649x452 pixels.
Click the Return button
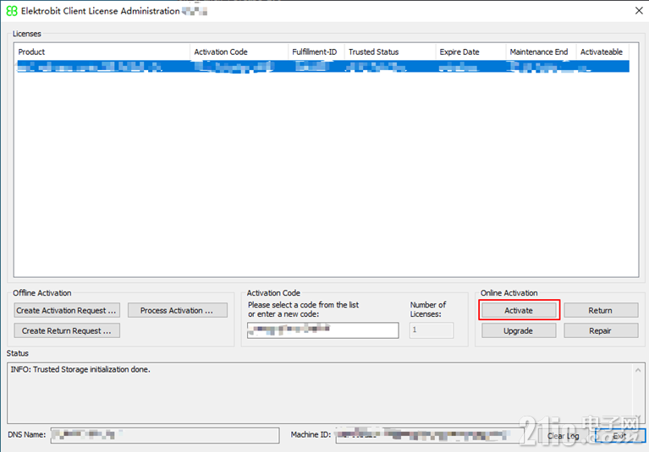pos(601,310)
